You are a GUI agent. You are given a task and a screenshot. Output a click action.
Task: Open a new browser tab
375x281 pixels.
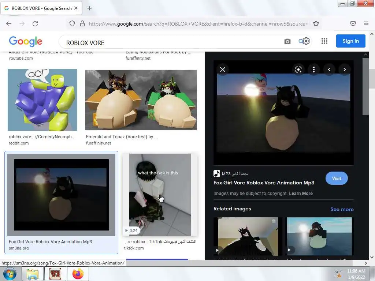coord(89,8)
